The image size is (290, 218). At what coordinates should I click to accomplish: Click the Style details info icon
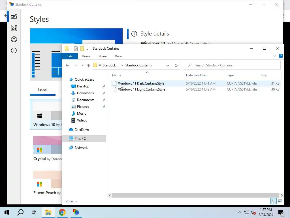[134, 34]
